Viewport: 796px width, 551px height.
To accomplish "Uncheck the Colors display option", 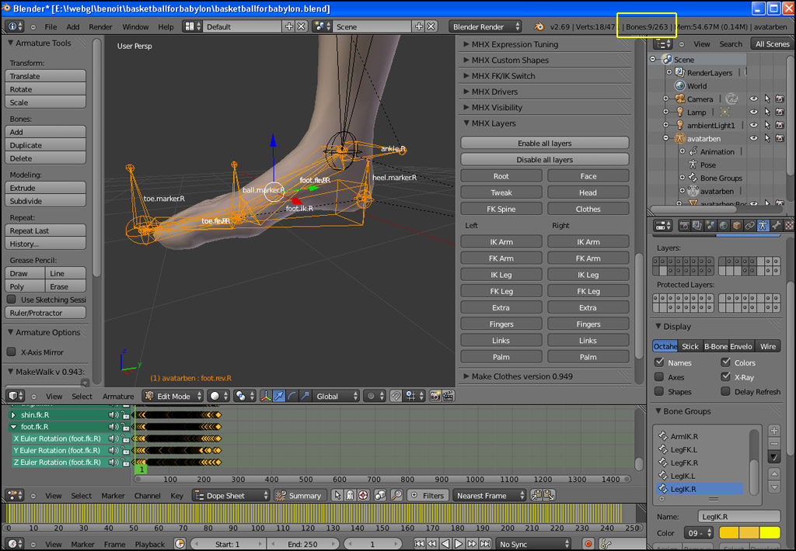I will coord(725,362).
